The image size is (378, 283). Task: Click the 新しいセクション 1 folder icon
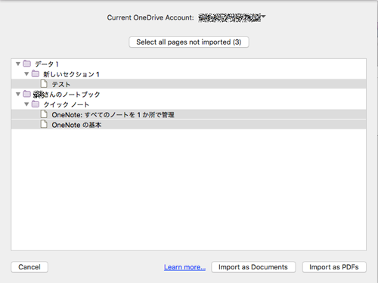point(36,73)
